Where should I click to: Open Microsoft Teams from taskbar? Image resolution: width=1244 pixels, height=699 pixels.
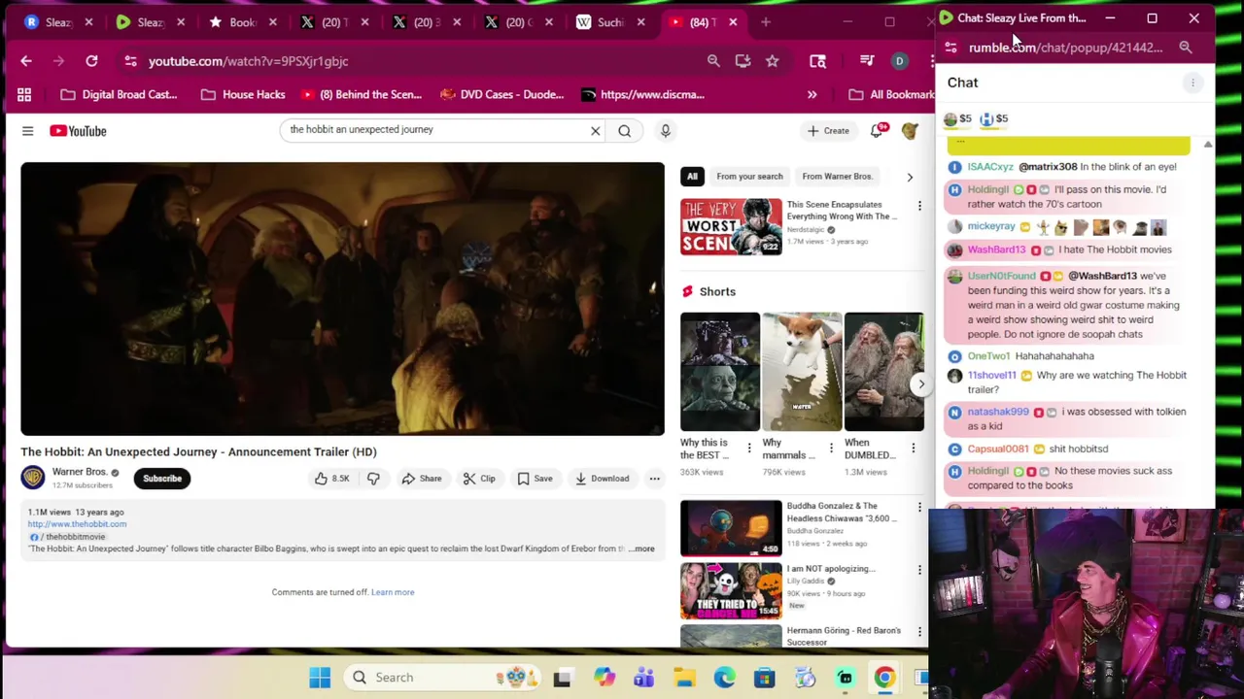pos(643,678)
